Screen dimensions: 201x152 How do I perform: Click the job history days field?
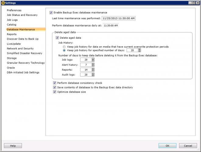coord(132,50)
